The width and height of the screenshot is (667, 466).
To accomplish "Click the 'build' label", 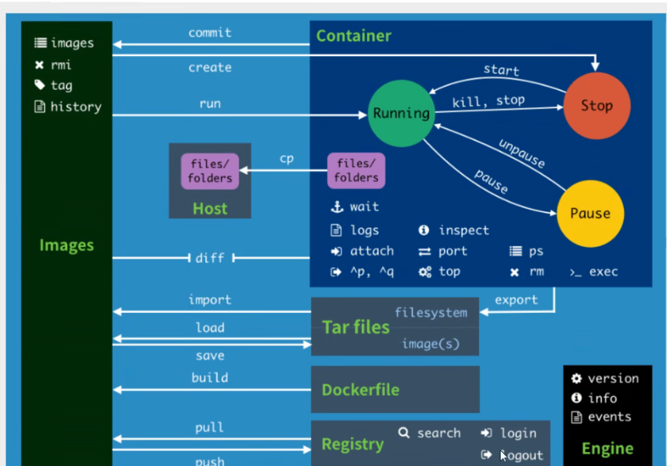I will [x=210, y=377].
